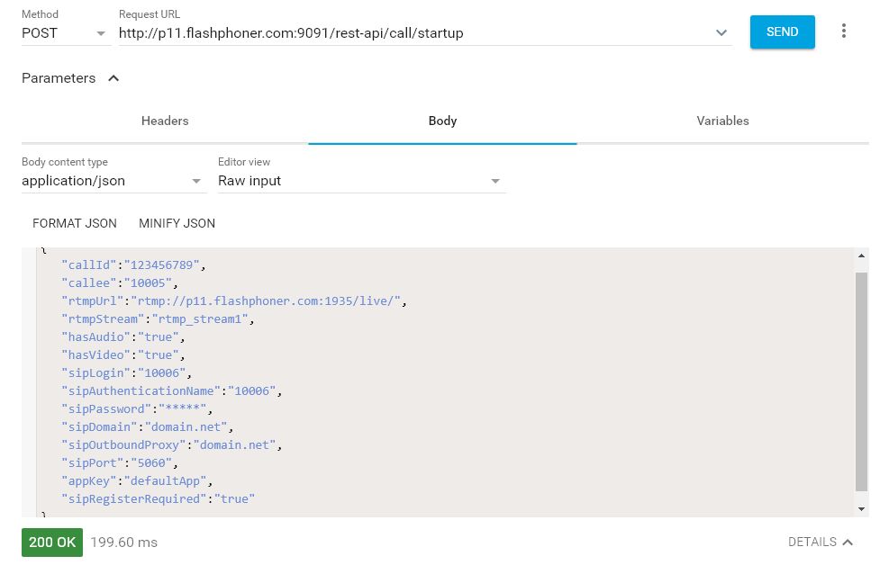Collapse the Parameters section chevron

113,78
